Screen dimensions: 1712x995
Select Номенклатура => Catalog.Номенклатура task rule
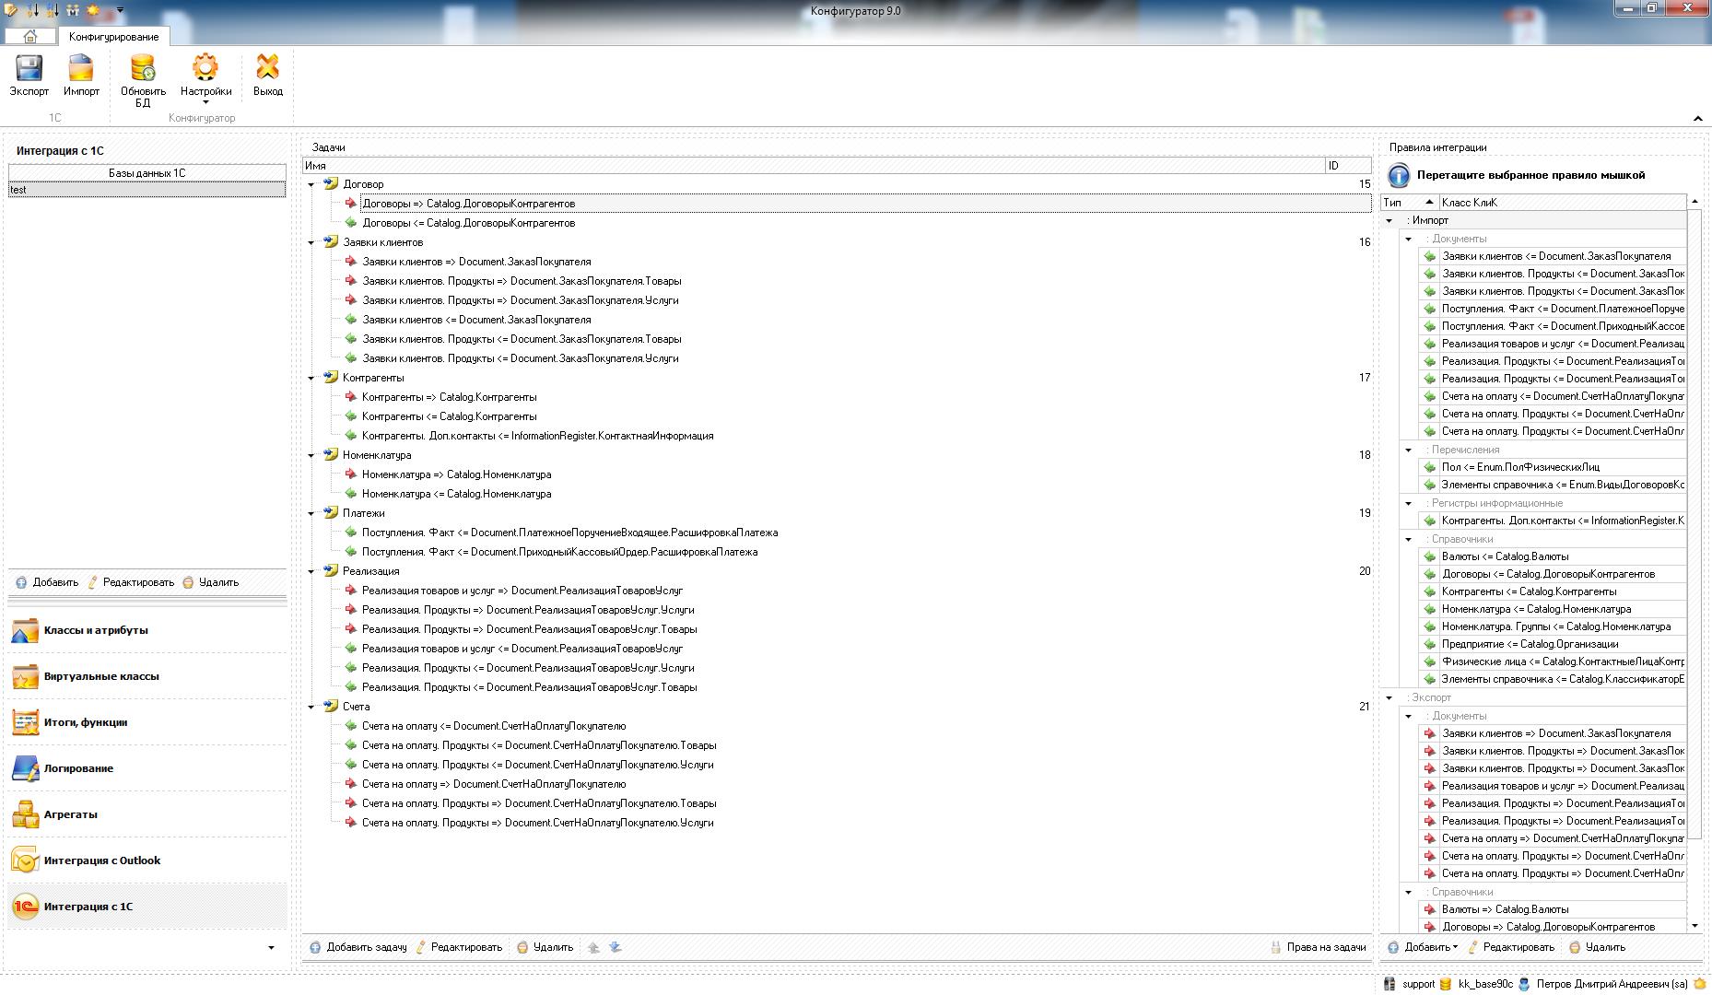(x=456, y=474)
